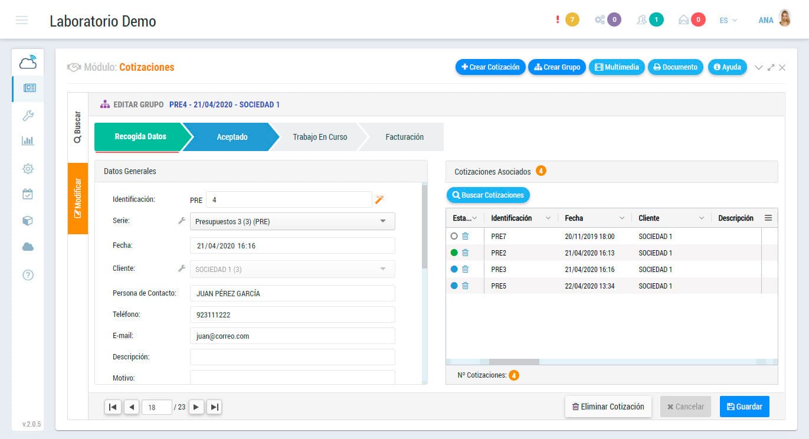Open Serie dropdown Presupuestos 3 (3) (PRE)
Viewport: 809px width, 439px height.
pos(292,221)
